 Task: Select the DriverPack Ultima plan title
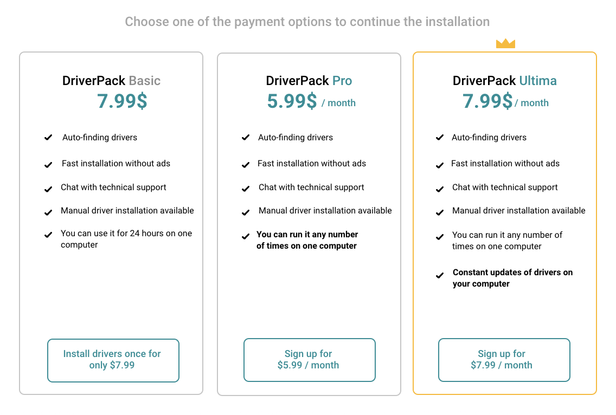tap(504, 81)
